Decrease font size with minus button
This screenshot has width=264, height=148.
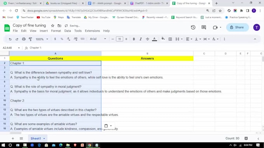click(x=113, y=39)
